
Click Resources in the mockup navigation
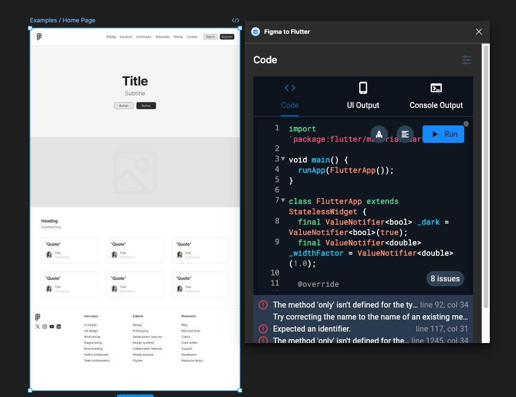[x=162, y=37]
